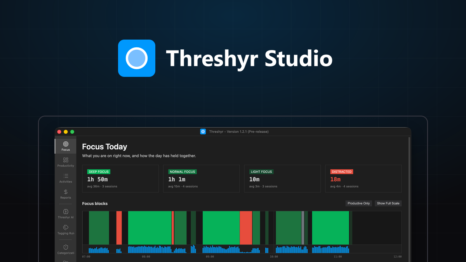Open the Focus section in the sidebar
Image resolution: width=466 pixels, height=262 pixels.
[66, 146]
